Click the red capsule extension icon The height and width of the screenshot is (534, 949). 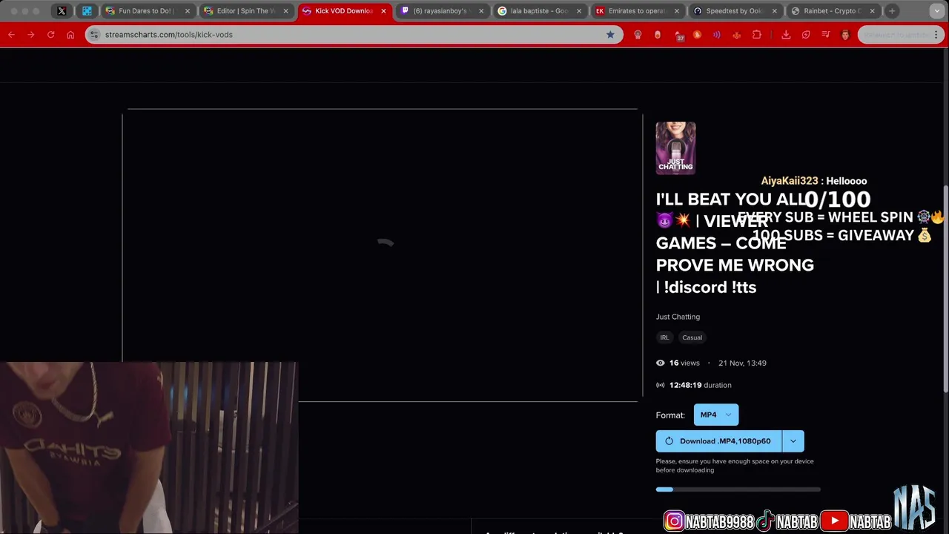(658, 35)
